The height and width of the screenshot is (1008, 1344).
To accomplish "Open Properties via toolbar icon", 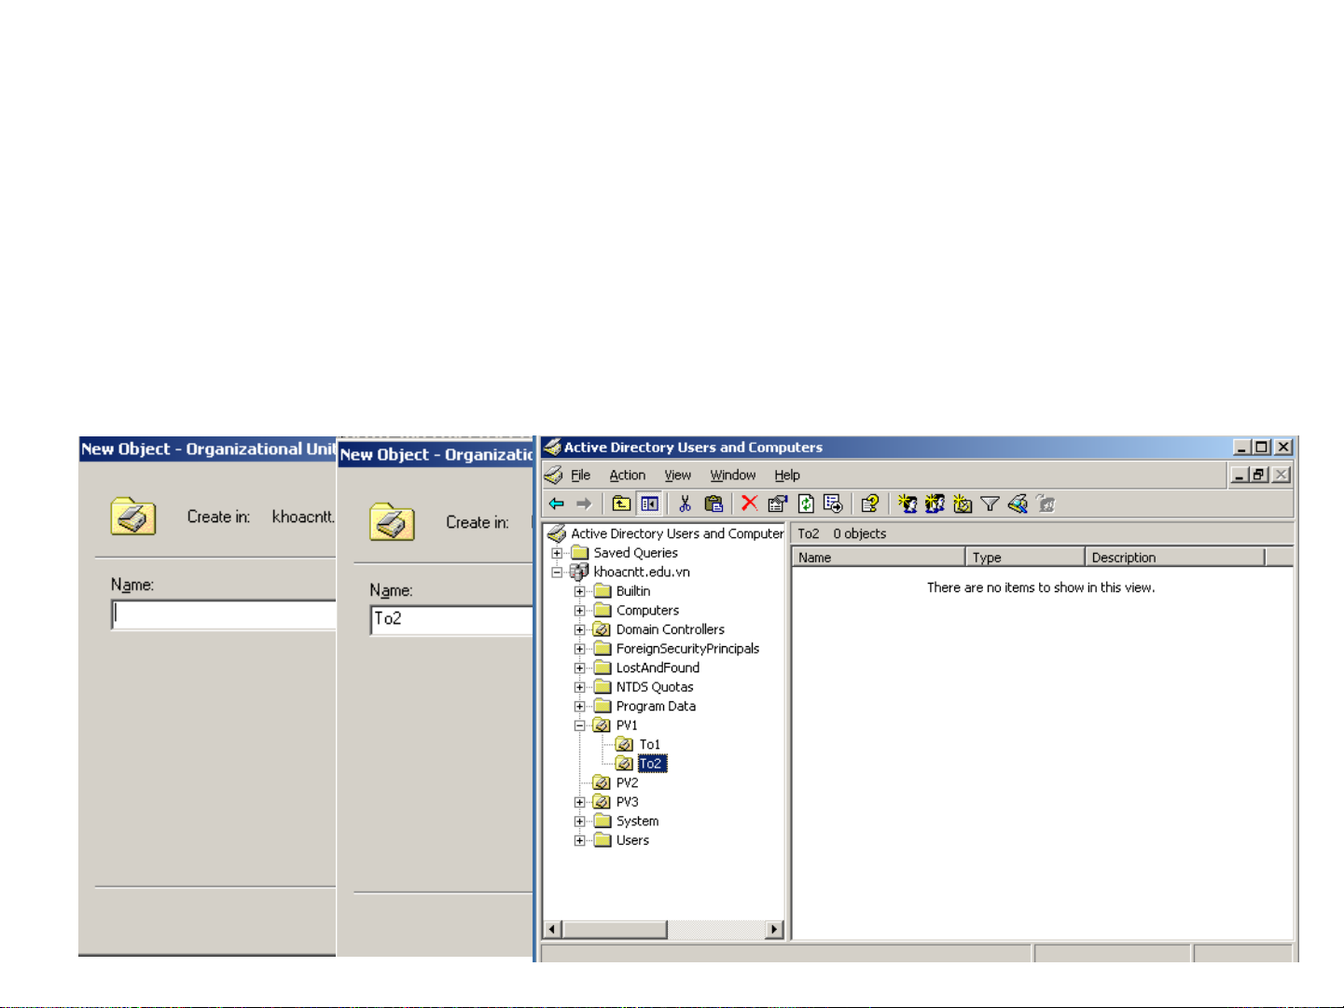I will tap(777, 504).
